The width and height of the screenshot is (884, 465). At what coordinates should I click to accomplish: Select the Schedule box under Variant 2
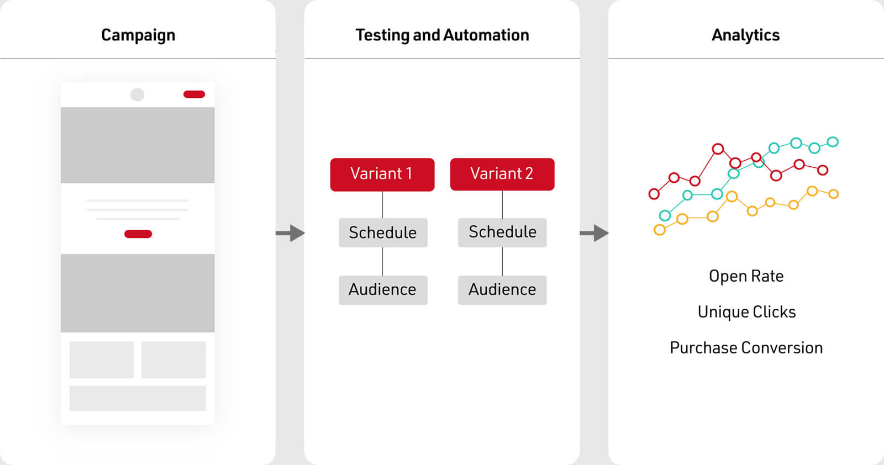point(502,232)
